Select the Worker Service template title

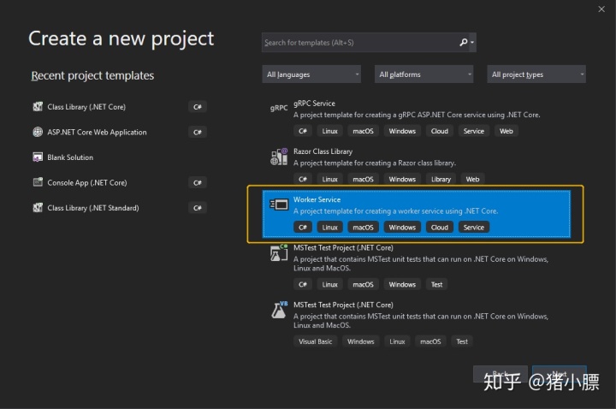pyautogui.click(x=317, y=199)
